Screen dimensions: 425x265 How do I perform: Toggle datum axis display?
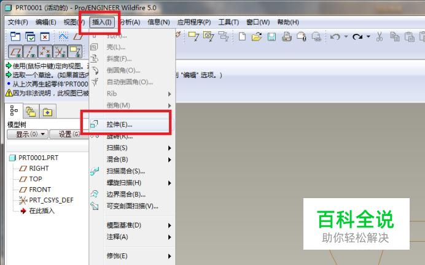pyautogui.click(x=30, y=52)
